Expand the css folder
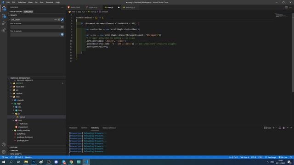Viewport: 294px width, 165px height. tap(20, 107)
